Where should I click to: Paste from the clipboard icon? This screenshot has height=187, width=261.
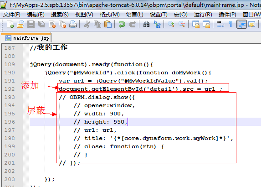[108, 24]
